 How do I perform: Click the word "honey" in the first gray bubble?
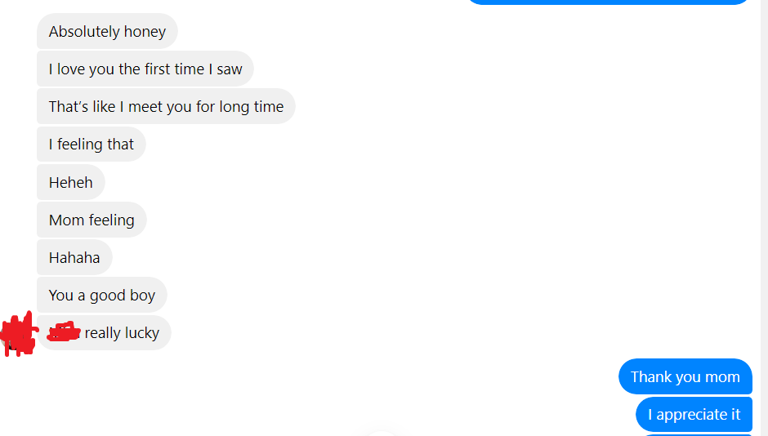coord(145,32)
